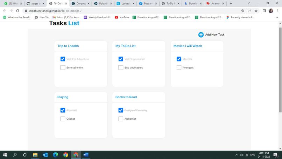Screen dimensions: 282x159
Task: Show hidden system tray icons
Action: [x=237, y=155]
